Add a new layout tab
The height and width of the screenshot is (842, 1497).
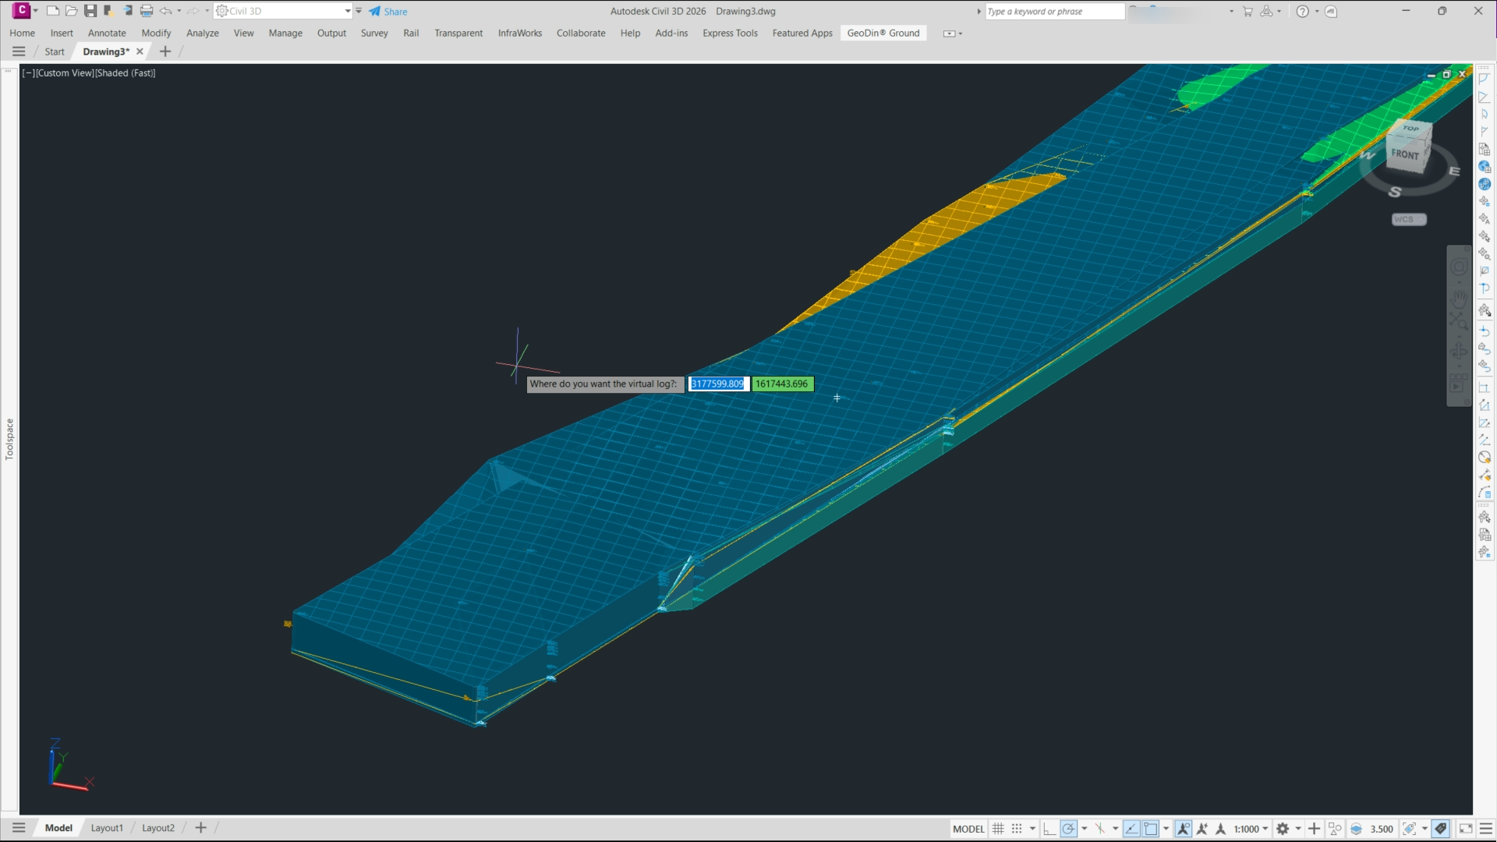(200, 828)
